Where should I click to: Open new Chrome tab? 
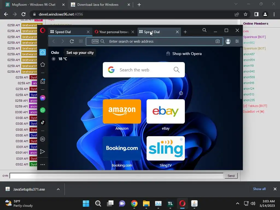[x=139, y=5]
